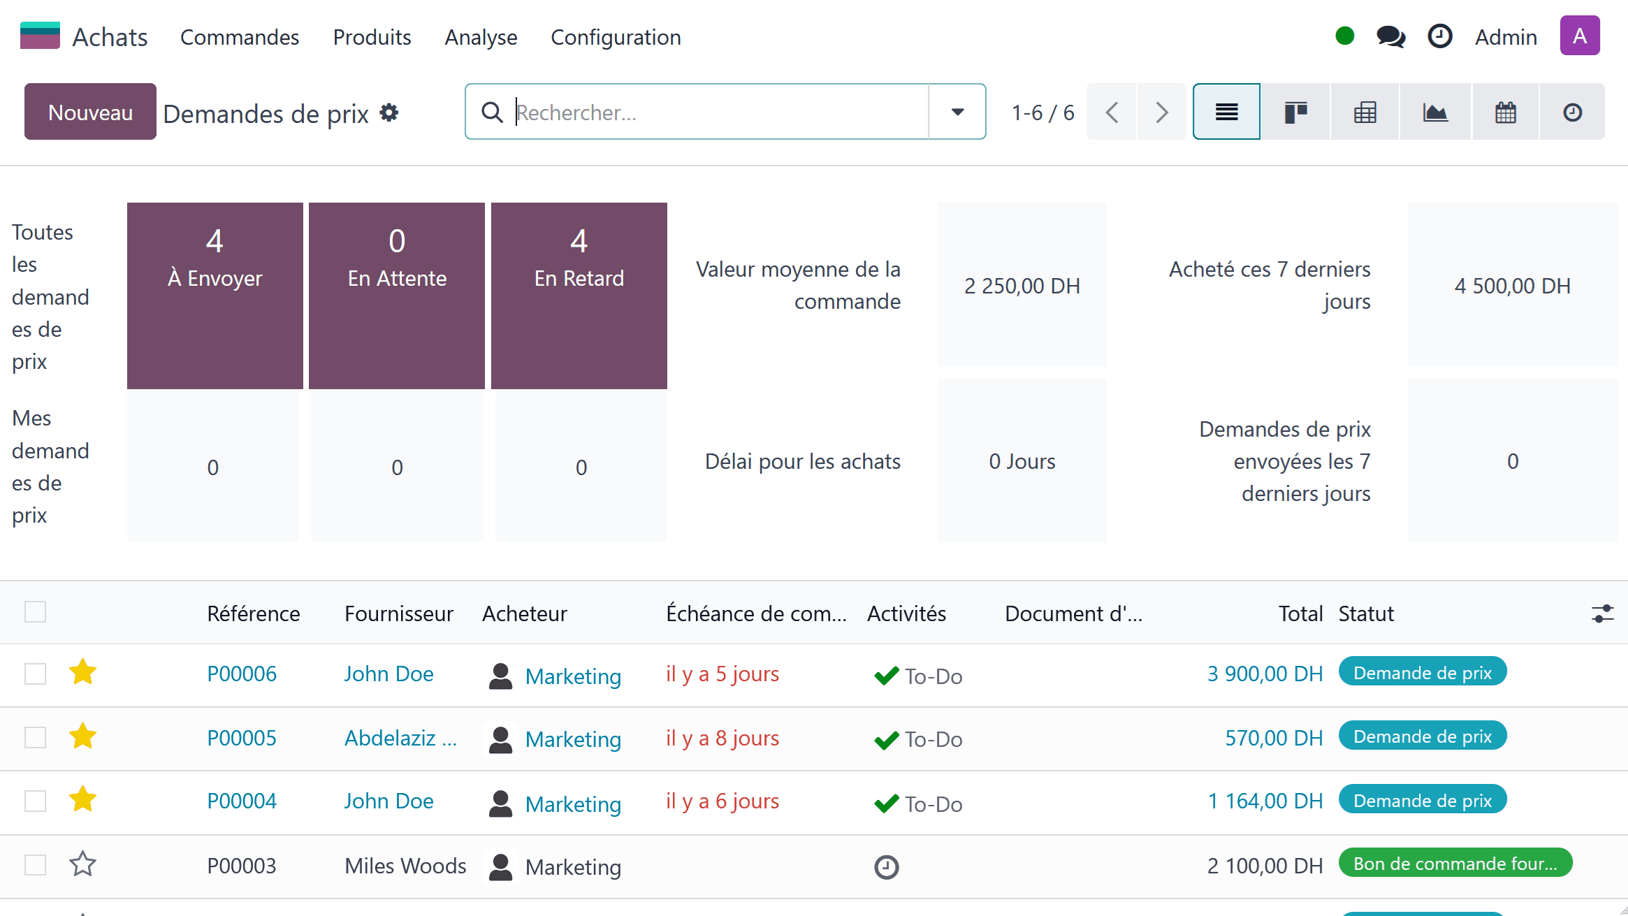Switch to Kanban view
The image size is (1628, 916).
point(1295,112)
